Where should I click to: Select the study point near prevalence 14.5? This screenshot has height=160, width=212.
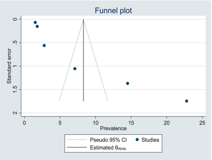click(x=127, y=83)
